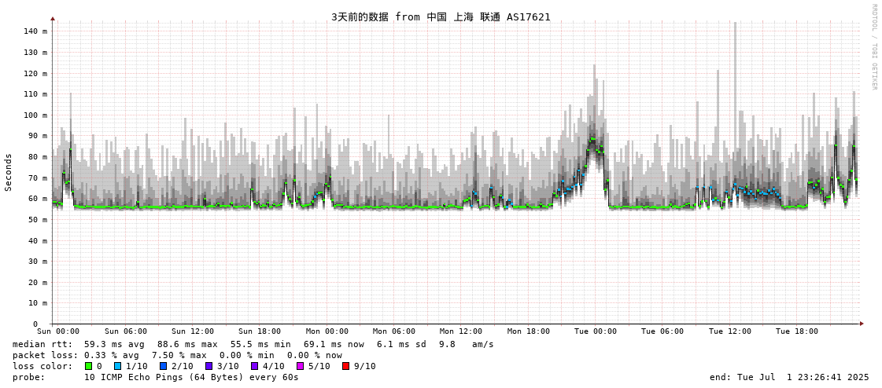The height and width of the screenshot is (388, 882).
Task: Click the '100 m' y-axis value
Action: click(35, 115)
